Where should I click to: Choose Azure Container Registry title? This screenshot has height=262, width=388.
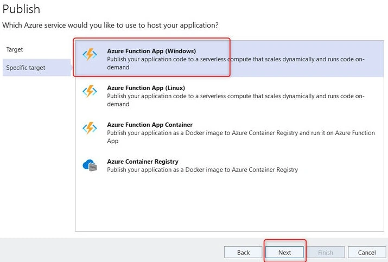[x=143, y=162]
